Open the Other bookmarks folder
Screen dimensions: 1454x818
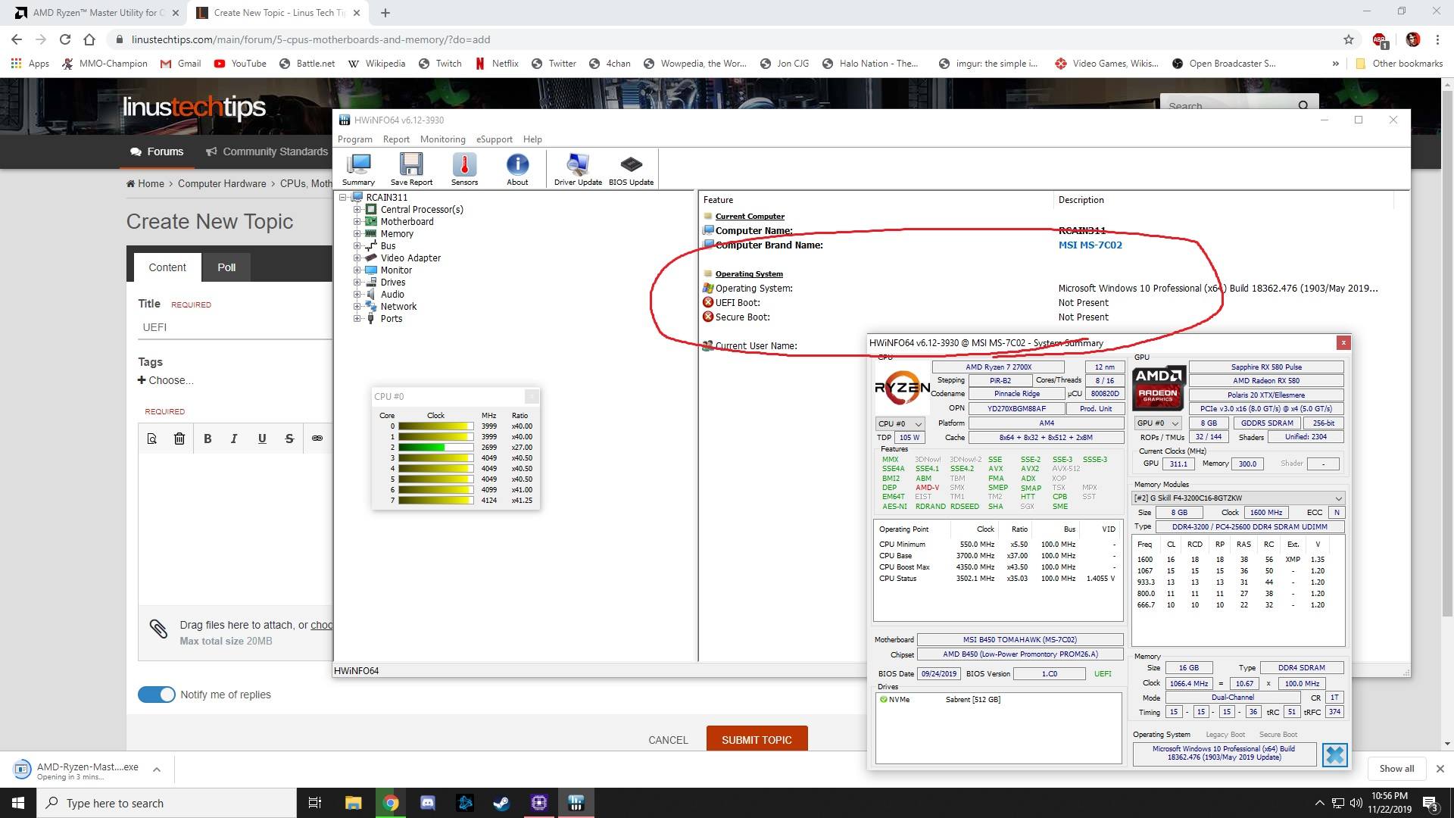[x=1399, y=64]
